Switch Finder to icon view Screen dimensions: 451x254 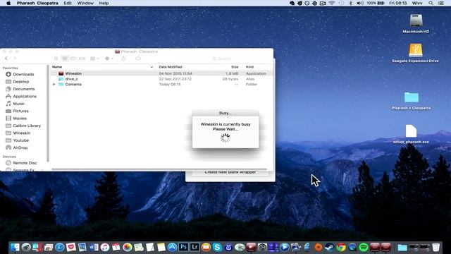point(56,59)
